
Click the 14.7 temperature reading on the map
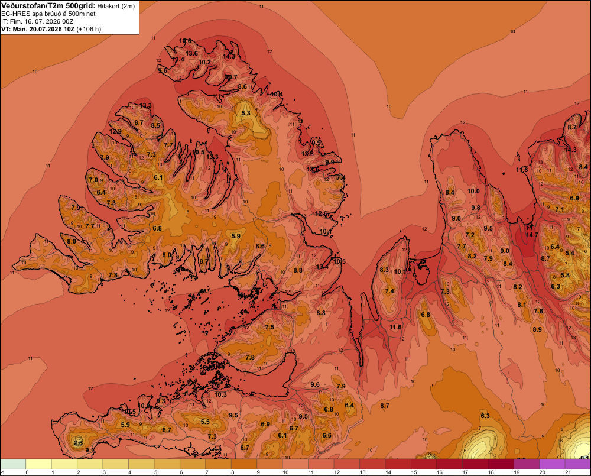click(x=532, y=235)
